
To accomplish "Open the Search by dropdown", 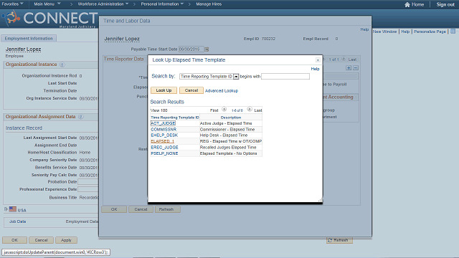I will 236,77.
